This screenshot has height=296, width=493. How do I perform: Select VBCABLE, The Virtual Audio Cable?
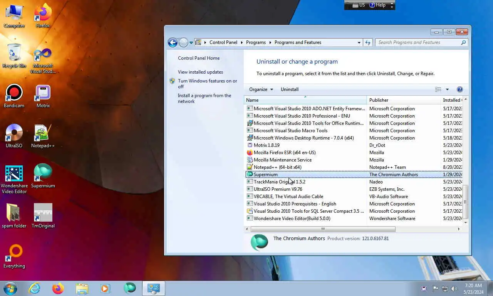354,197
